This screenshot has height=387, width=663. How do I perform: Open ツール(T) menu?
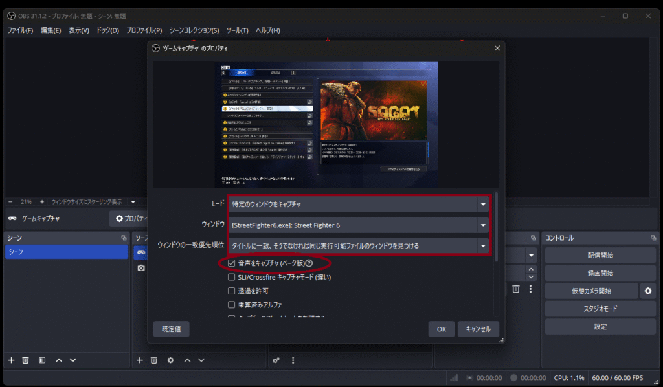coord(237,30)
